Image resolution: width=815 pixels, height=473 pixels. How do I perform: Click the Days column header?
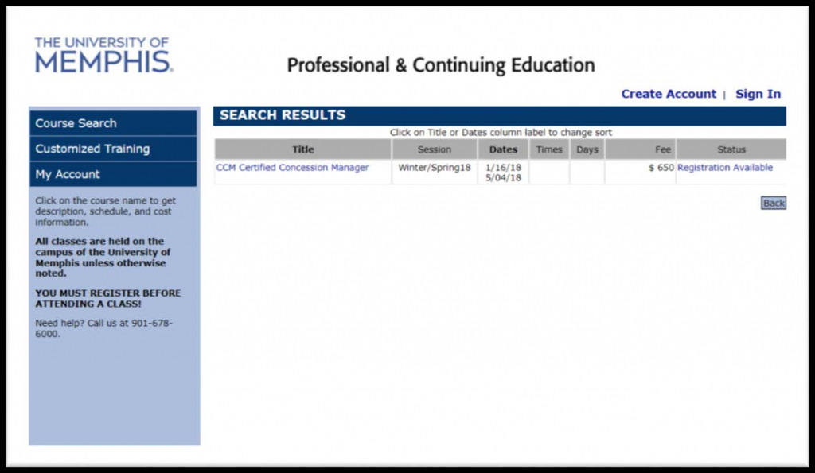click(x=587, y=149)
